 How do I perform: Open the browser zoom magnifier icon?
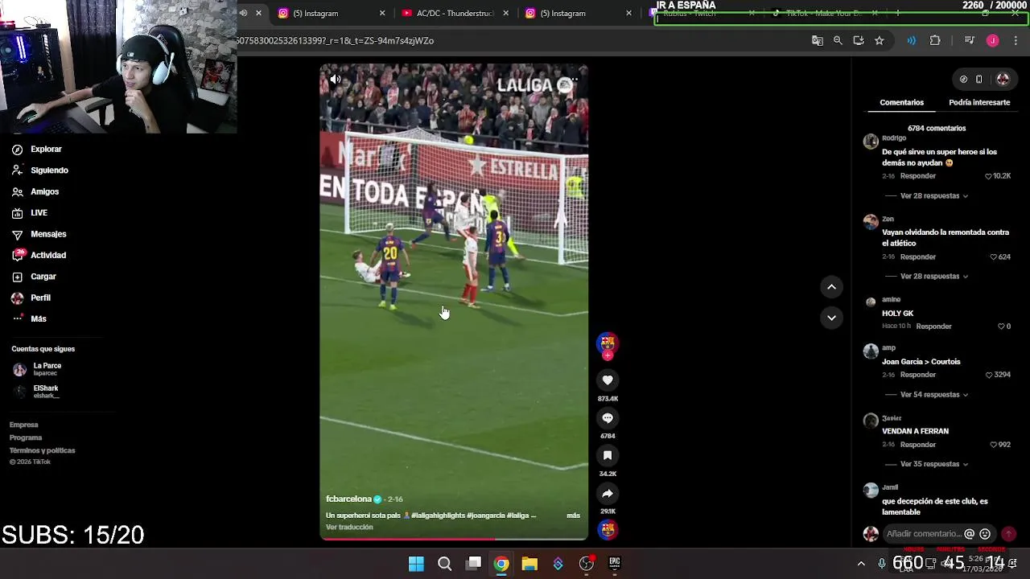pos(838,40)
